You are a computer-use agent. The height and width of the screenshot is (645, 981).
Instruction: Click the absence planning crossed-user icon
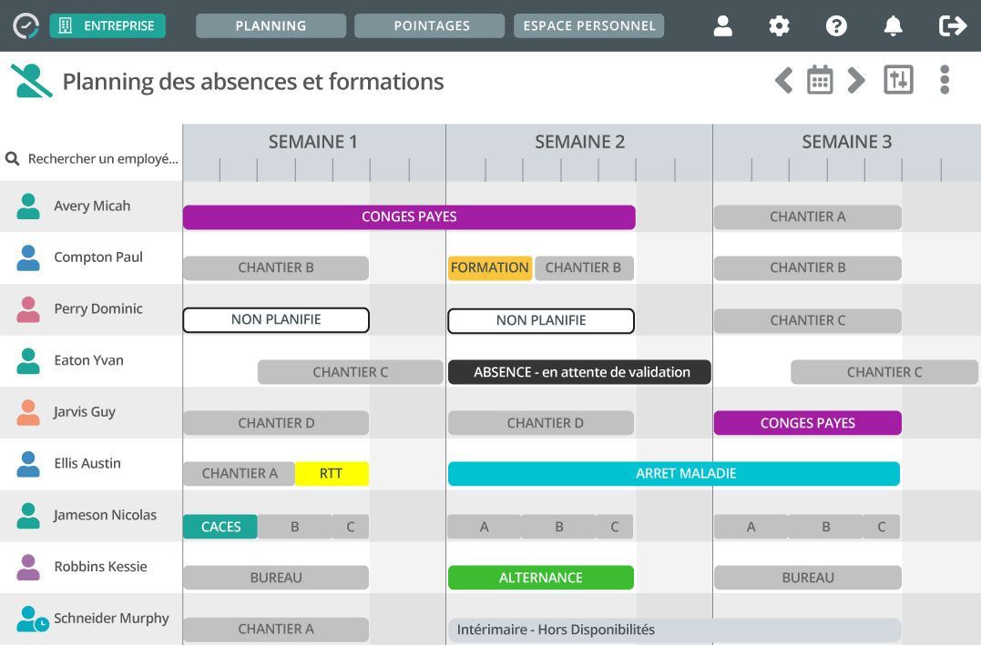(30, 81)
